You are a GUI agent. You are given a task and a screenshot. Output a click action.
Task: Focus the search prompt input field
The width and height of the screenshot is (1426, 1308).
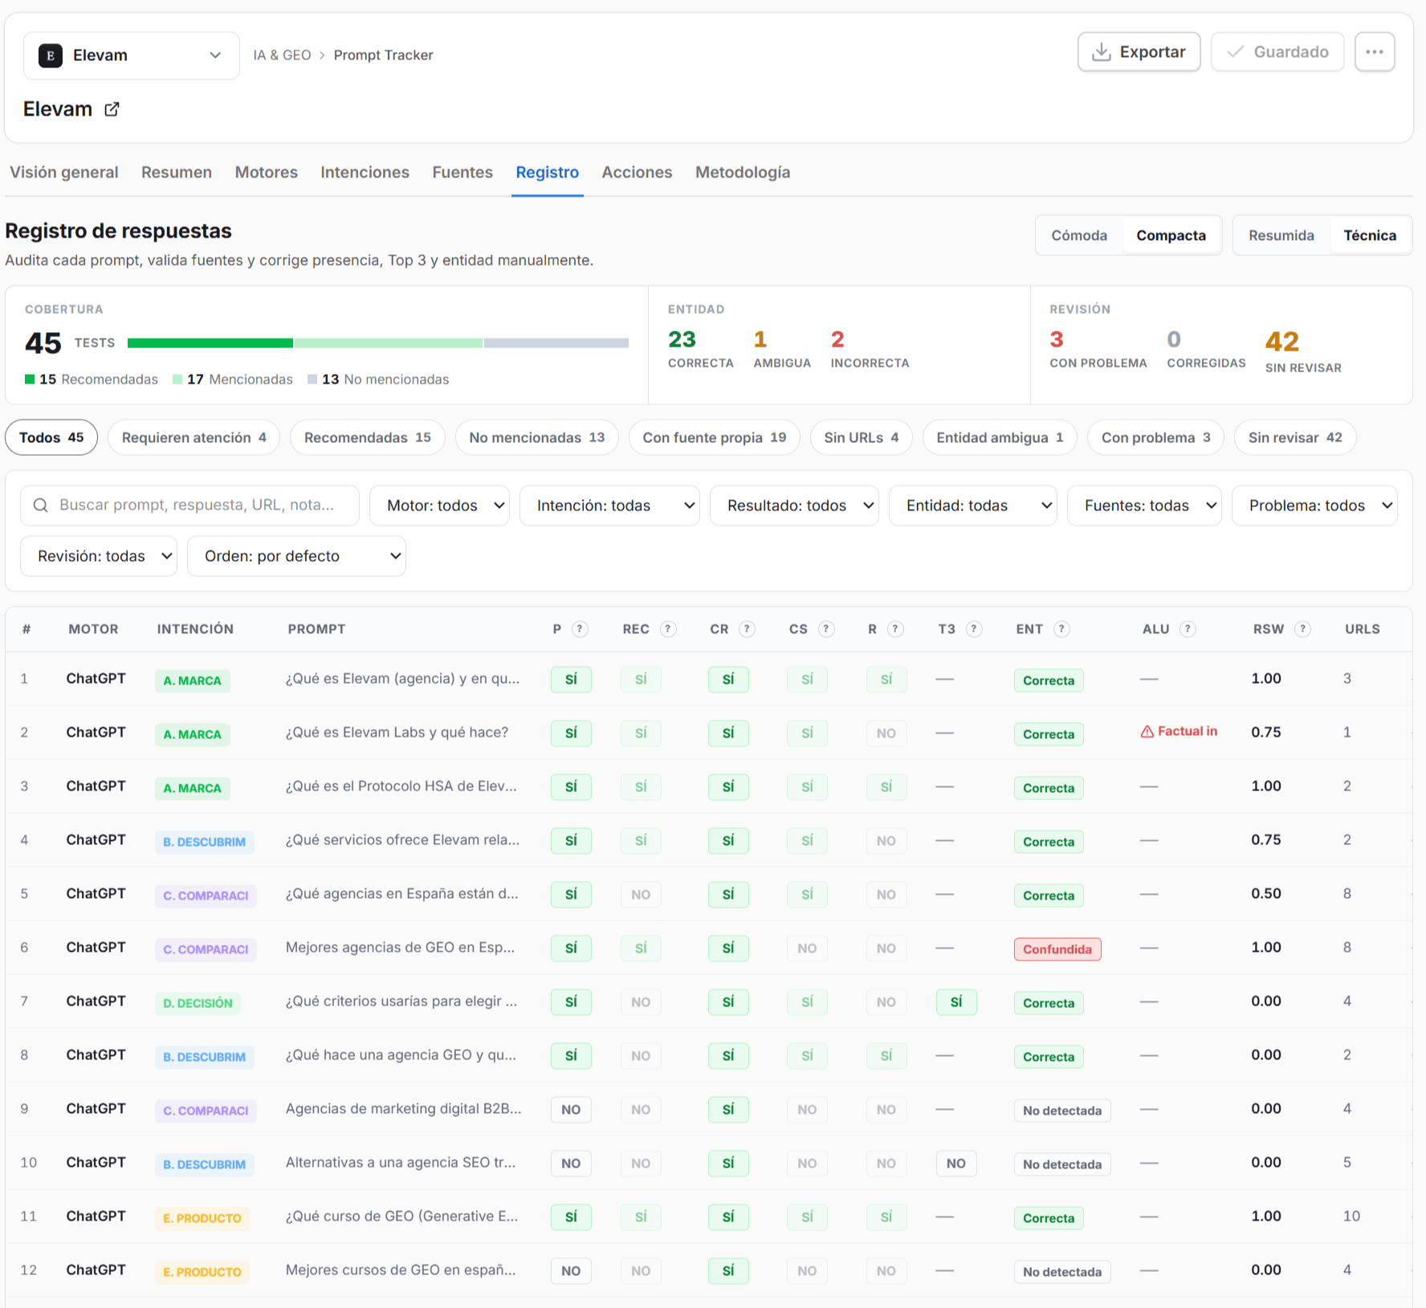point(190,506)
